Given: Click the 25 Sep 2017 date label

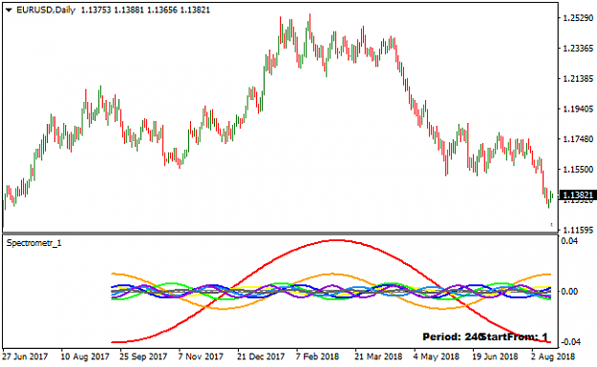Looking at the screenshot, I should (143, 357).
